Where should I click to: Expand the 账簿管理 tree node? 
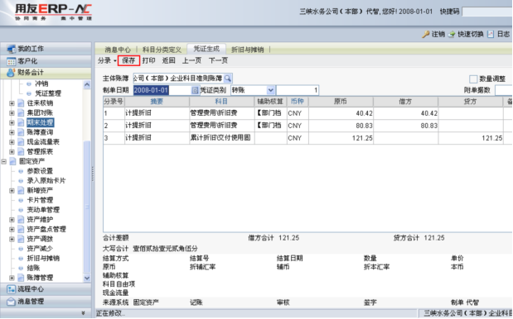tap(12, 278)
